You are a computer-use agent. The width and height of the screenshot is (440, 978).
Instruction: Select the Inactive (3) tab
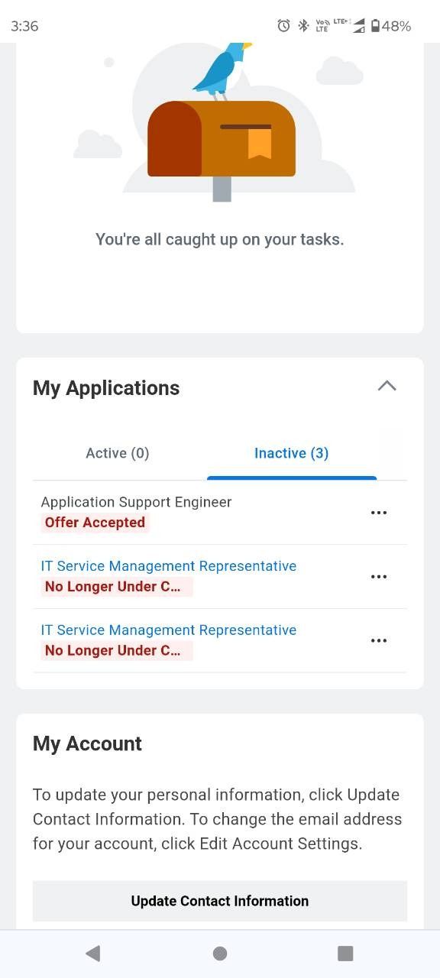(292, 453)
